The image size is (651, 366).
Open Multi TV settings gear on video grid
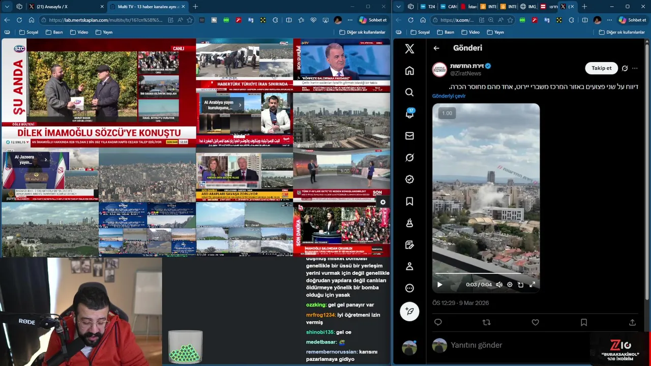pos(382,202)
